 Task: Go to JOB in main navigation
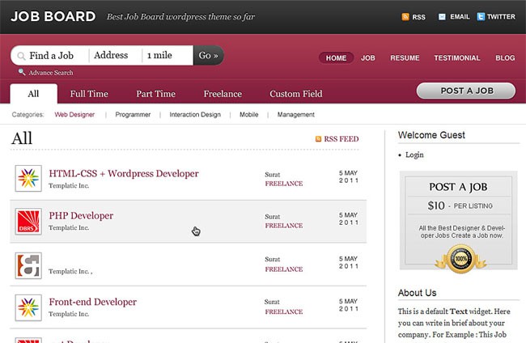[368, 58]
